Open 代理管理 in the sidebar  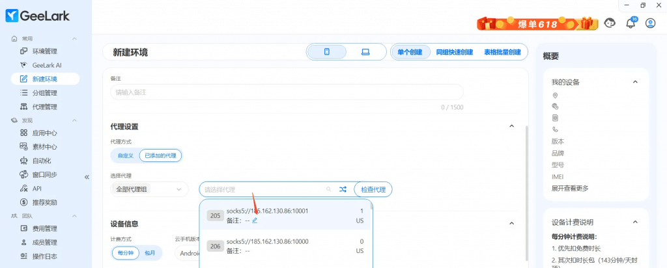click(45, 107)
